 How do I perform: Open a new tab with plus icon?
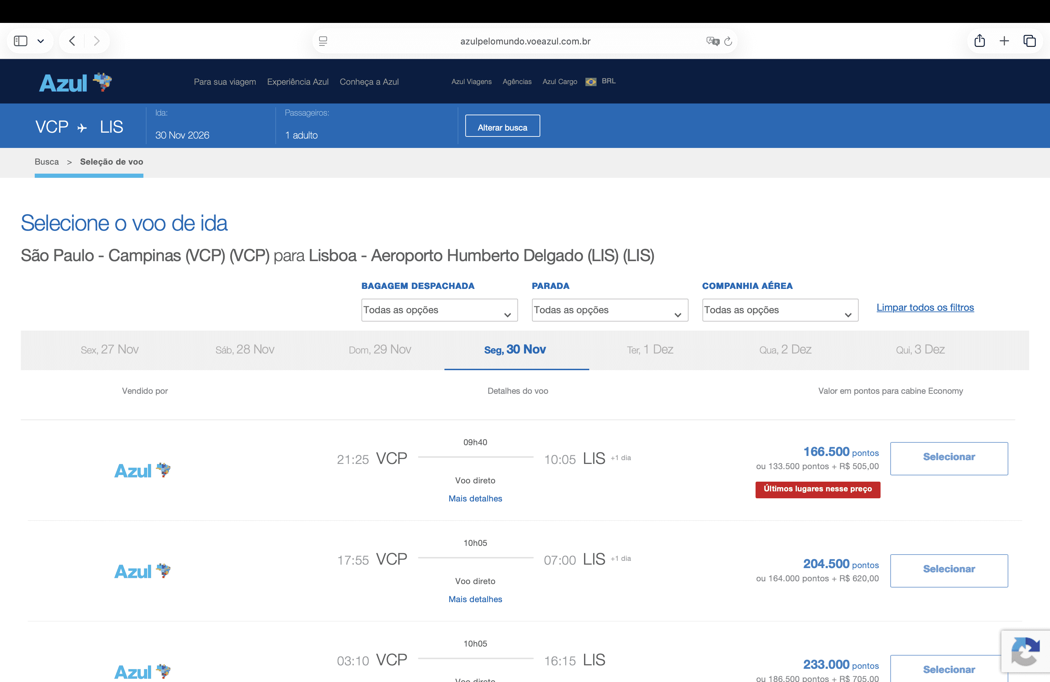click(1004, 41)
